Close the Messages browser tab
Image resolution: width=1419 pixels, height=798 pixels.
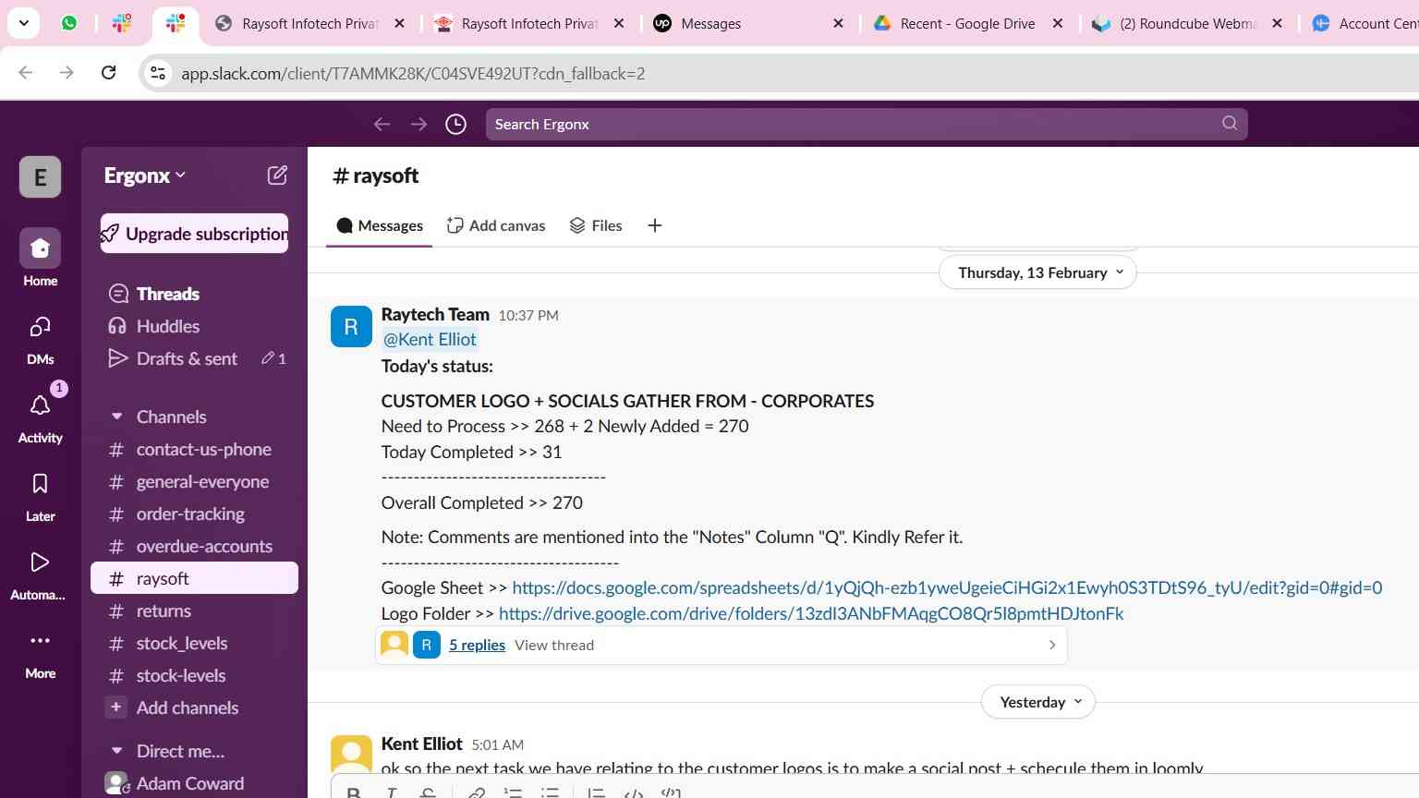(838, 23)
